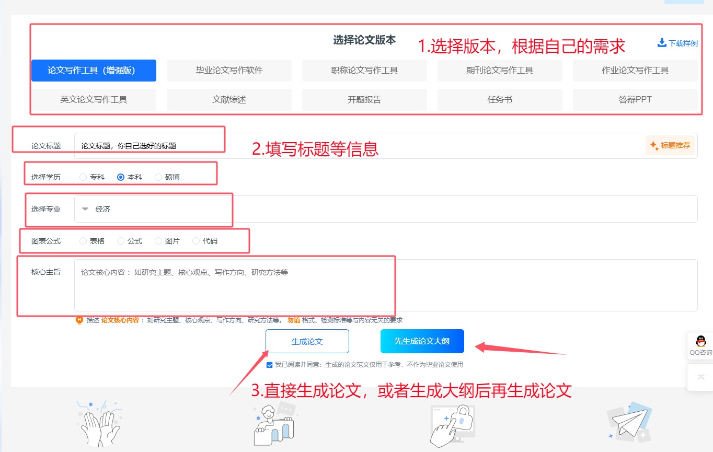Click the QQ penguin consultation icon
Screen dimensions: 713x452
click(x=700, y=342)
